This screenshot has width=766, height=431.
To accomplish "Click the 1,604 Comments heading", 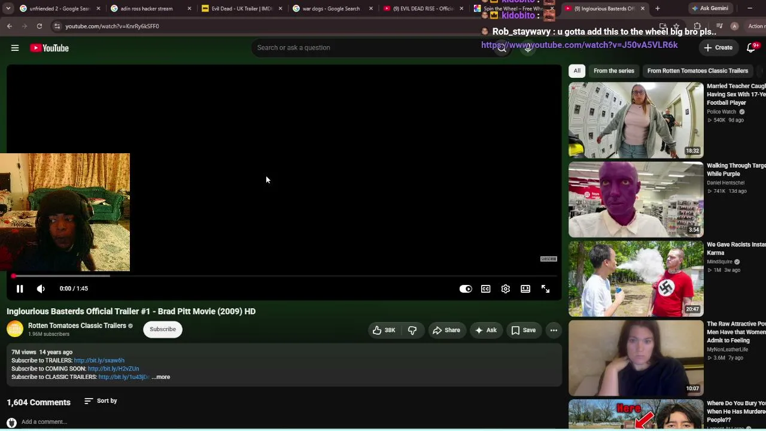I will click(x=38, y=402).
